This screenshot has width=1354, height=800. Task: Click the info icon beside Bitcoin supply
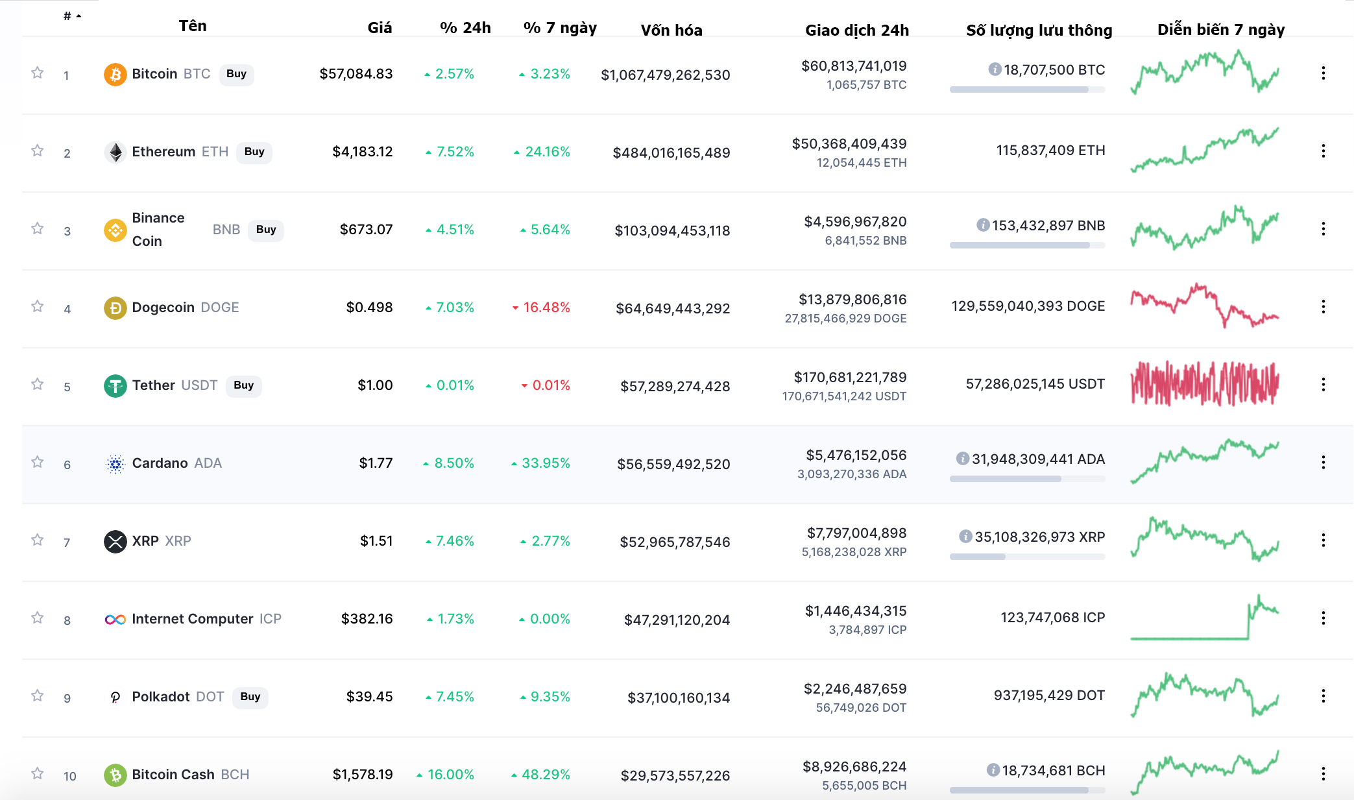click(x=994, y=69)
